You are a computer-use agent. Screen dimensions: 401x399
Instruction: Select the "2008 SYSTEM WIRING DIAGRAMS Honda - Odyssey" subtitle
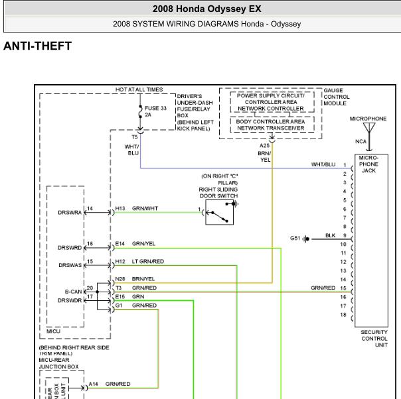pos(206,24)
